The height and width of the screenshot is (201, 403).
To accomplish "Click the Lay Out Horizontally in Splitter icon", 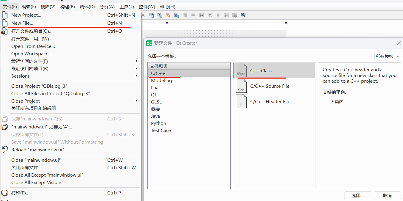I will pos(201,15).
